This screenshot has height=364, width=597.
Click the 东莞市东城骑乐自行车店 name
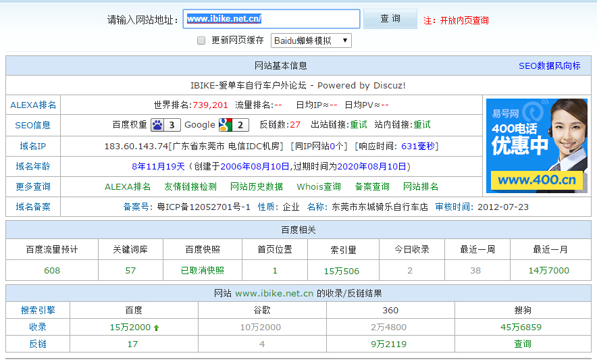[380, 207]
